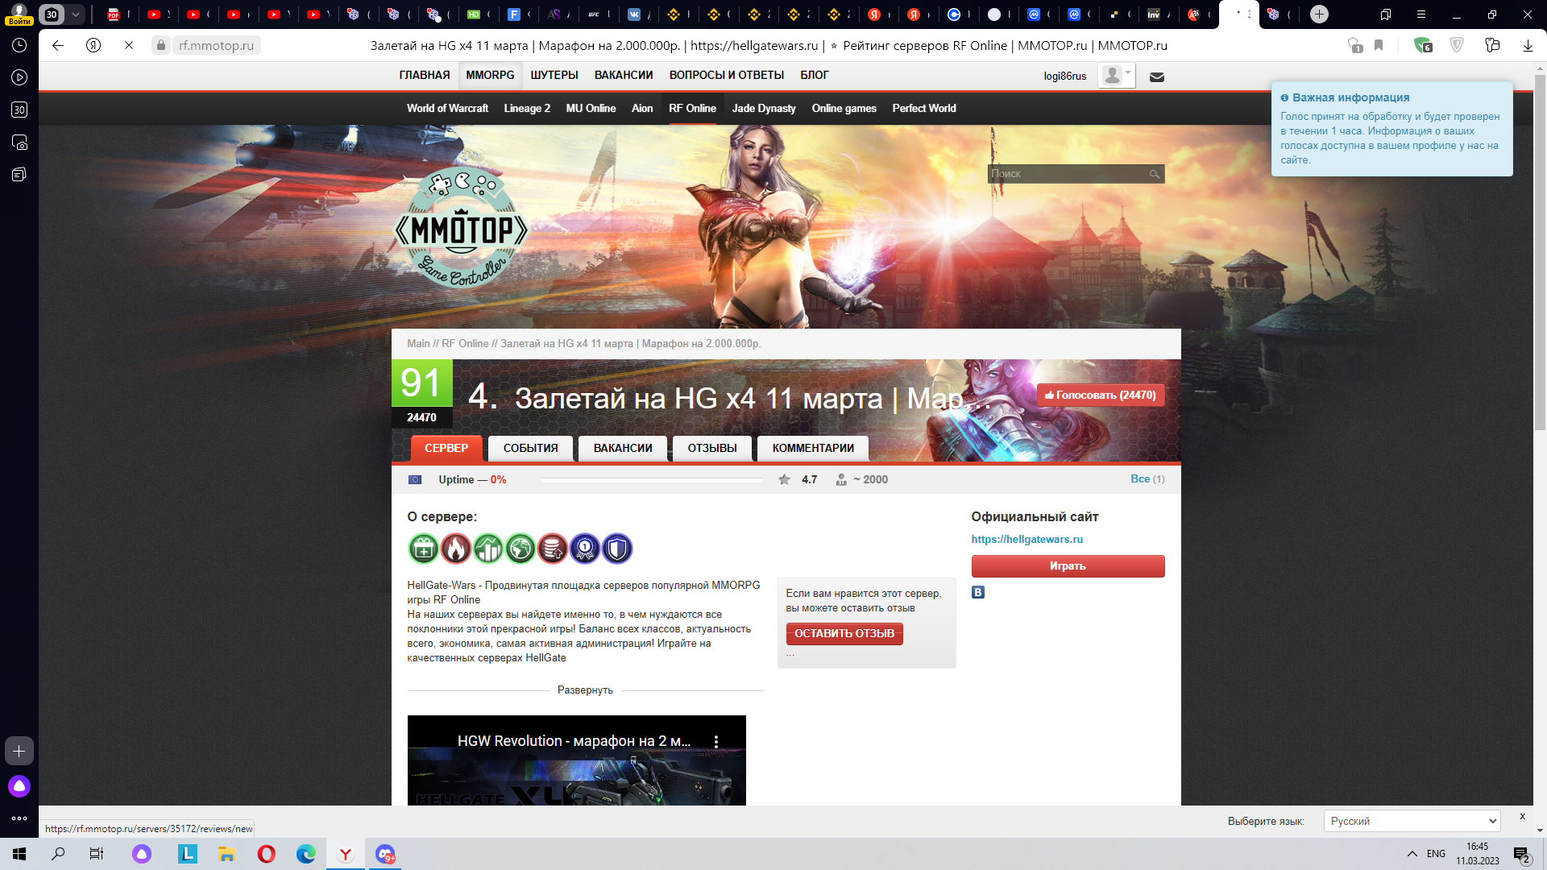Add sidebar panel with plus button
The image size is (1547, 870).
coord(19,751)
